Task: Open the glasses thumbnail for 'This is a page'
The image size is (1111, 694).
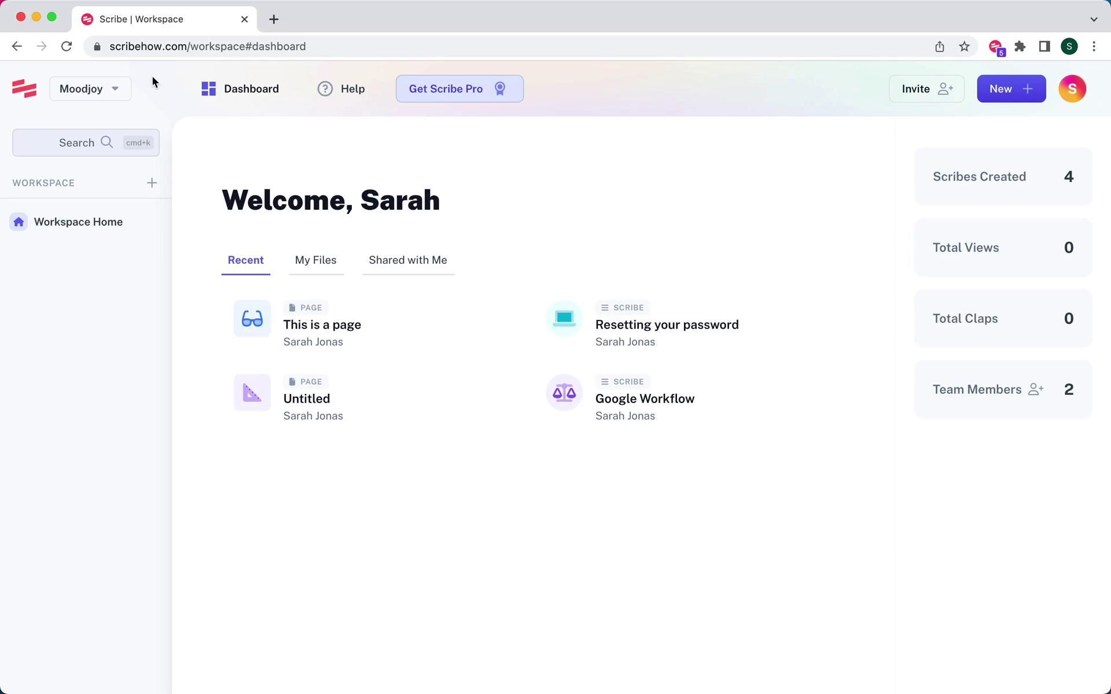Action: (x=252, y=318)
